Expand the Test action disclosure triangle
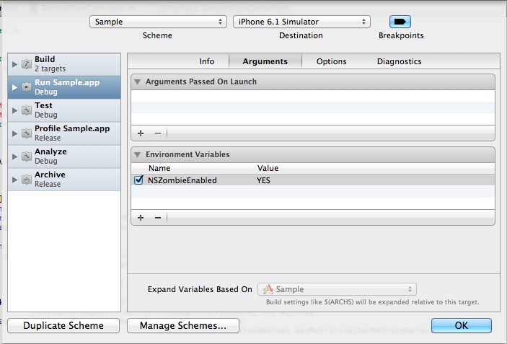The width and height of the screenshot is (507, 344). tap(14, 110)
